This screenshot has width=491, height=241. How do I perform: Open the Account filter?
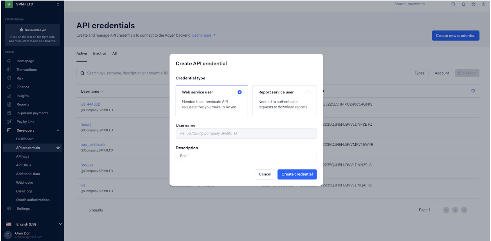[x=442, y=73]
